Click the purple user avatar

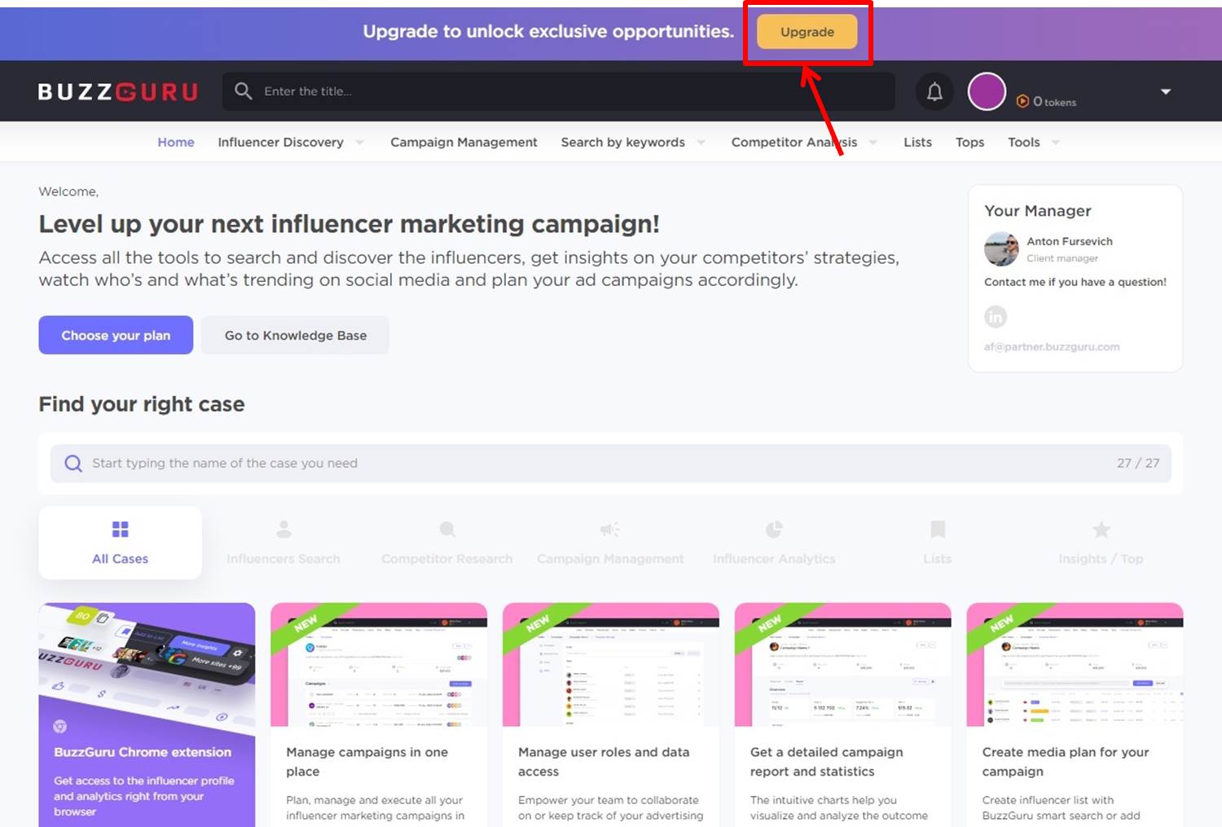(987, 91)
